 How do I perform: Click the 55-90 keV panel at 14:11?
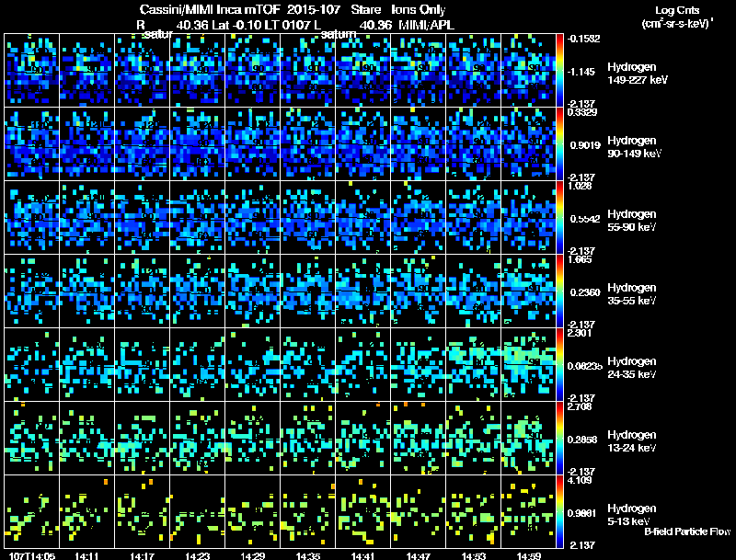pos(86,217)
